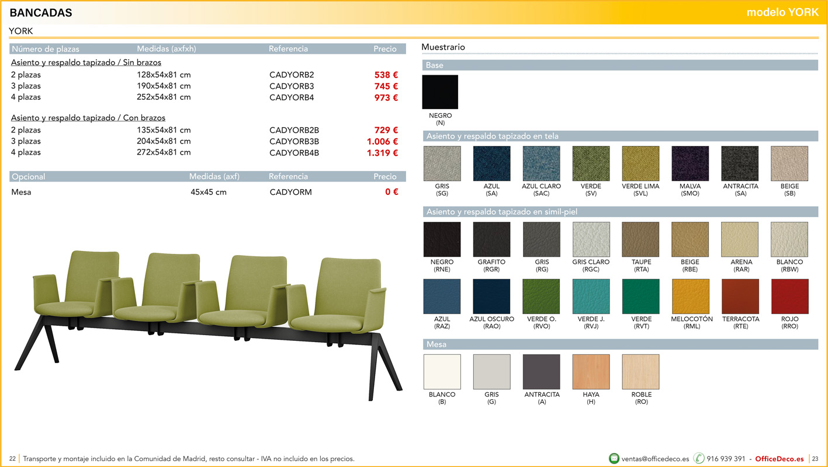The width and height of the screenshot is (828, 467).
Task: Pick the Blanco (RBW) swatch
Action: point(789,239)
